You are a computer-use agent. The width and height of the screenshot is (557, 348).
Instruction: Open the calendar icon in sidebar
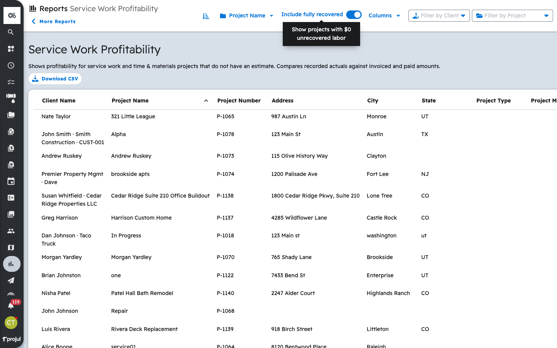(11, 181)
